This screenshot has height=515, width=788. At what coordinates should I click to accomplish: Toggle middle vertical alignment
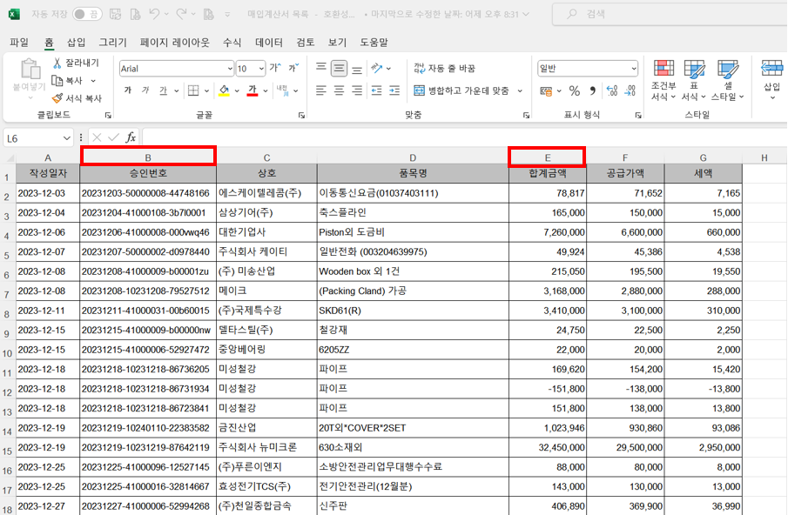pyautogui.click(x=340, y=68)
